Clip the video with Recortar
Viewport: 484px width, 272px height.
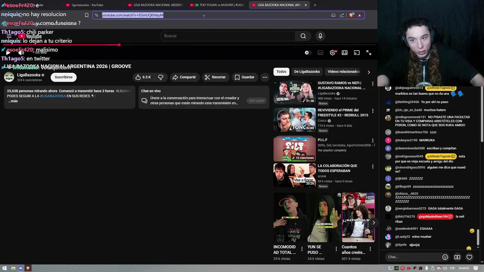215,77
